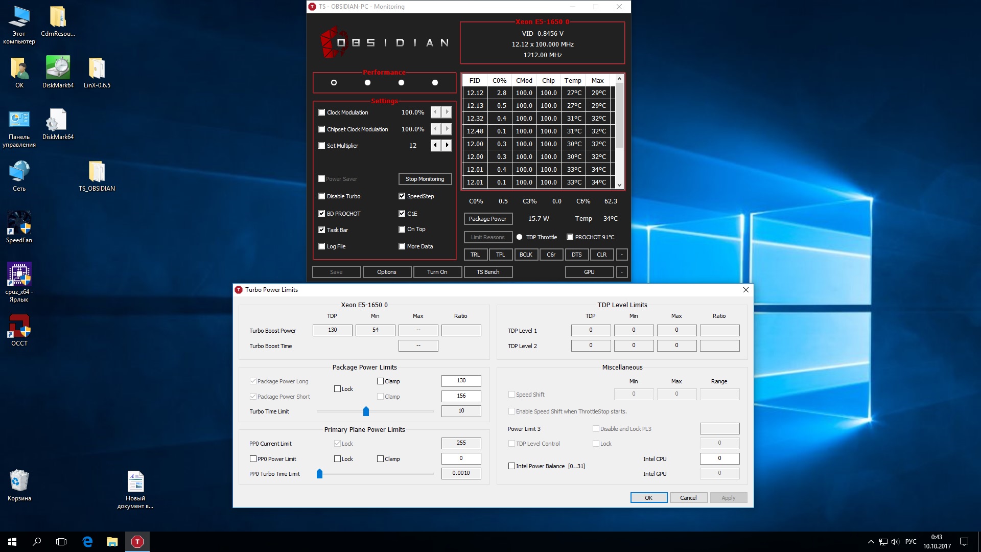Screen dimensions: 981x552
Task: Open the Action Center notifications icon
Action: point(964,542)
